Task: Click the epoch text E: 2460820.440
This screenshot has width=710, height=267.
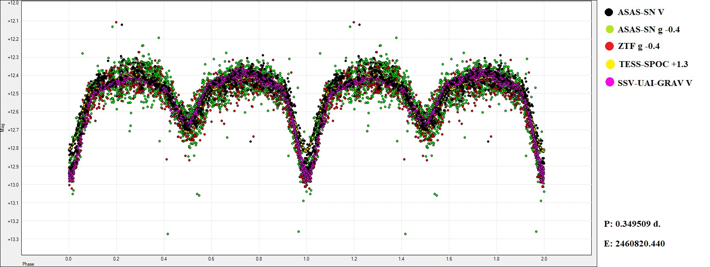Action: [x=634, y=244]
